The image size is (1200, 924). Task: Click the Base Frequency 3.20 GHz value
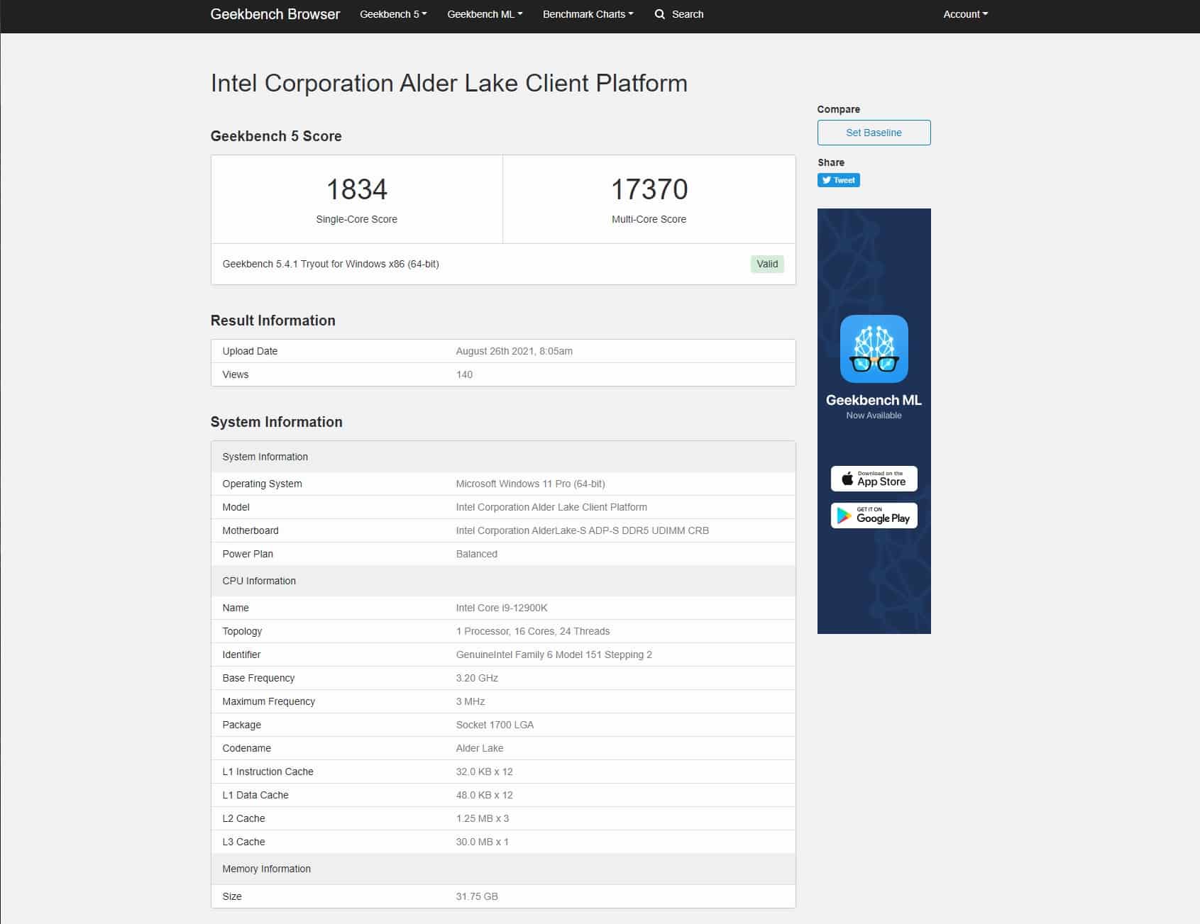(x=477, y=678)
